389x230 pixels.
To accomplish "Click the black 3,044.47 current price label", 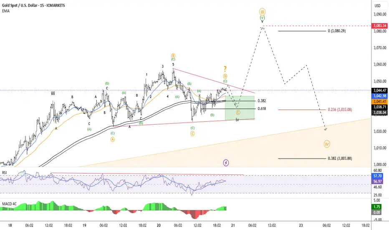I will pos(380,90).
